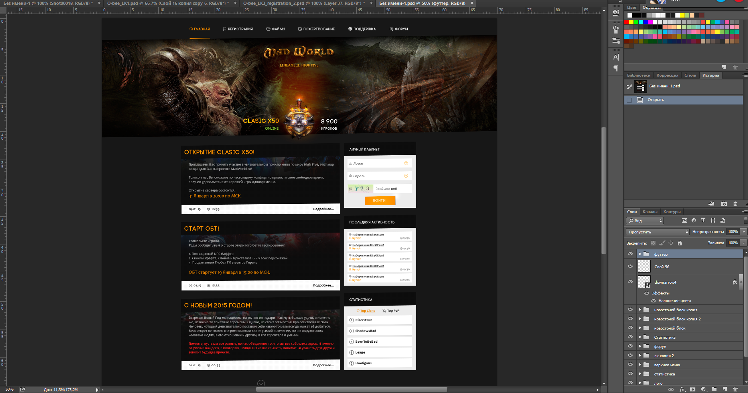Set history brush source at Открыть state
This screenshot has height=393, width=748.
point(629,100)
